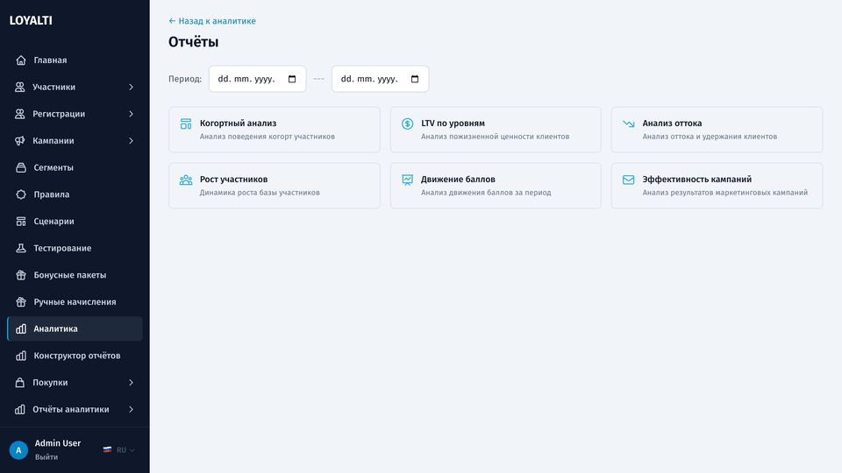Click the Кампании megaphone icon
Screen dimensions: 842x473
point(20,140)
